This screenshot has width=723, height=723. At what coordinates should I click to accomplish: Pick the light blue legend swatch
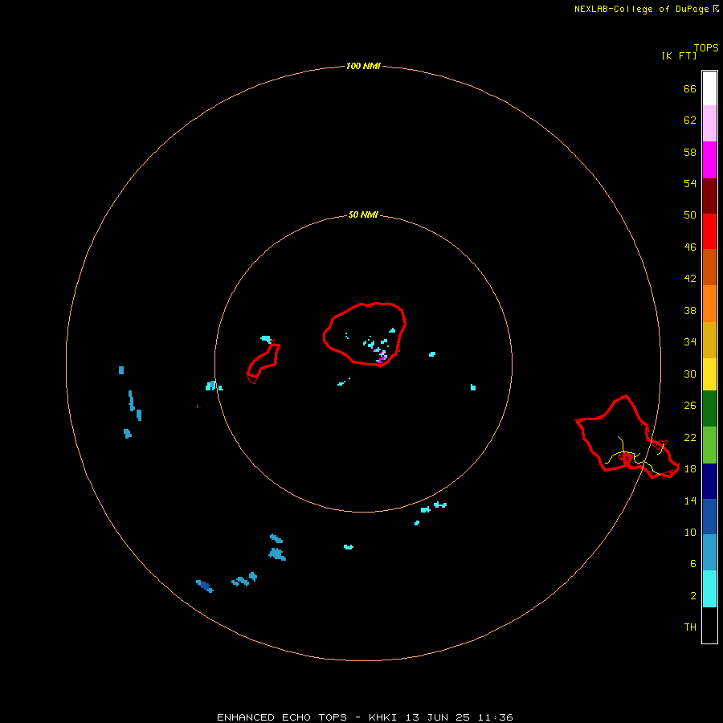coord(709,553)
